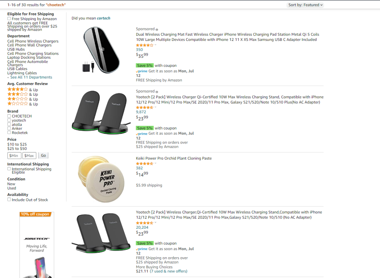
Task: Open rating popover arrow for Dual Charging Mat
Action: tap(156, 45)
